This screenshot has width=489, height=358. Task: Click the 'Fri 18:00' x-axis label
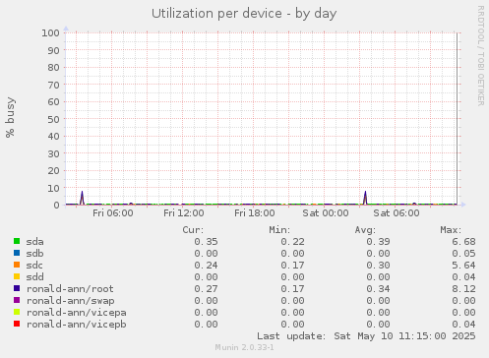[x=255, y=213]
